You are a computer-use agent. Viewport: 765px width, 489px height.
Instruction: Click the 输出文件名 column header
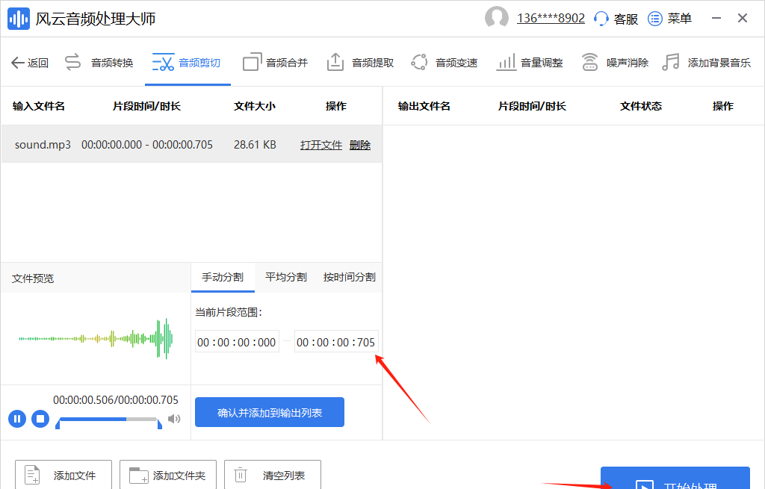(424, 106)
